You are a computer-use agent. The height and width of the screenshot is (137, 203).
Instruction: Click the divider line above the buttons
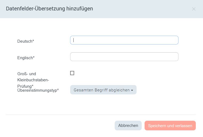[x=101, y=115]
